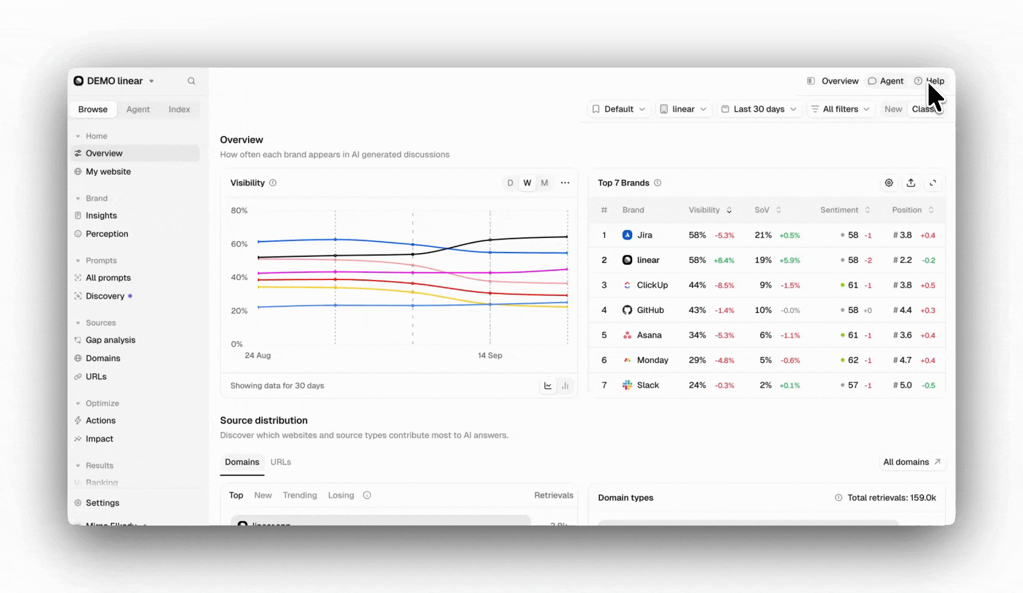
Task: Open the Visibility info tooltip icon
Action: pyautogui.click(x=273, y=183)
